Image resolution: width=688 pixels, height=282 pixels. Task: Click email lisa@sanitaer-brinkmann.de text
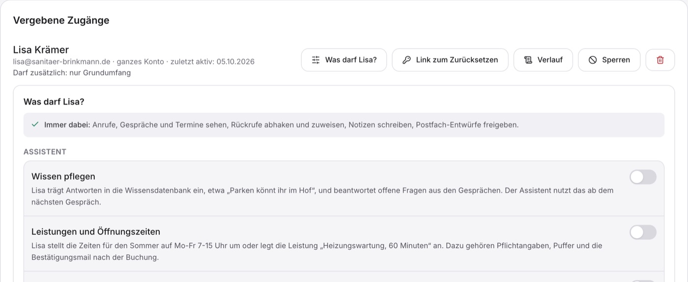pyautogui.click(x=61, y=61)
